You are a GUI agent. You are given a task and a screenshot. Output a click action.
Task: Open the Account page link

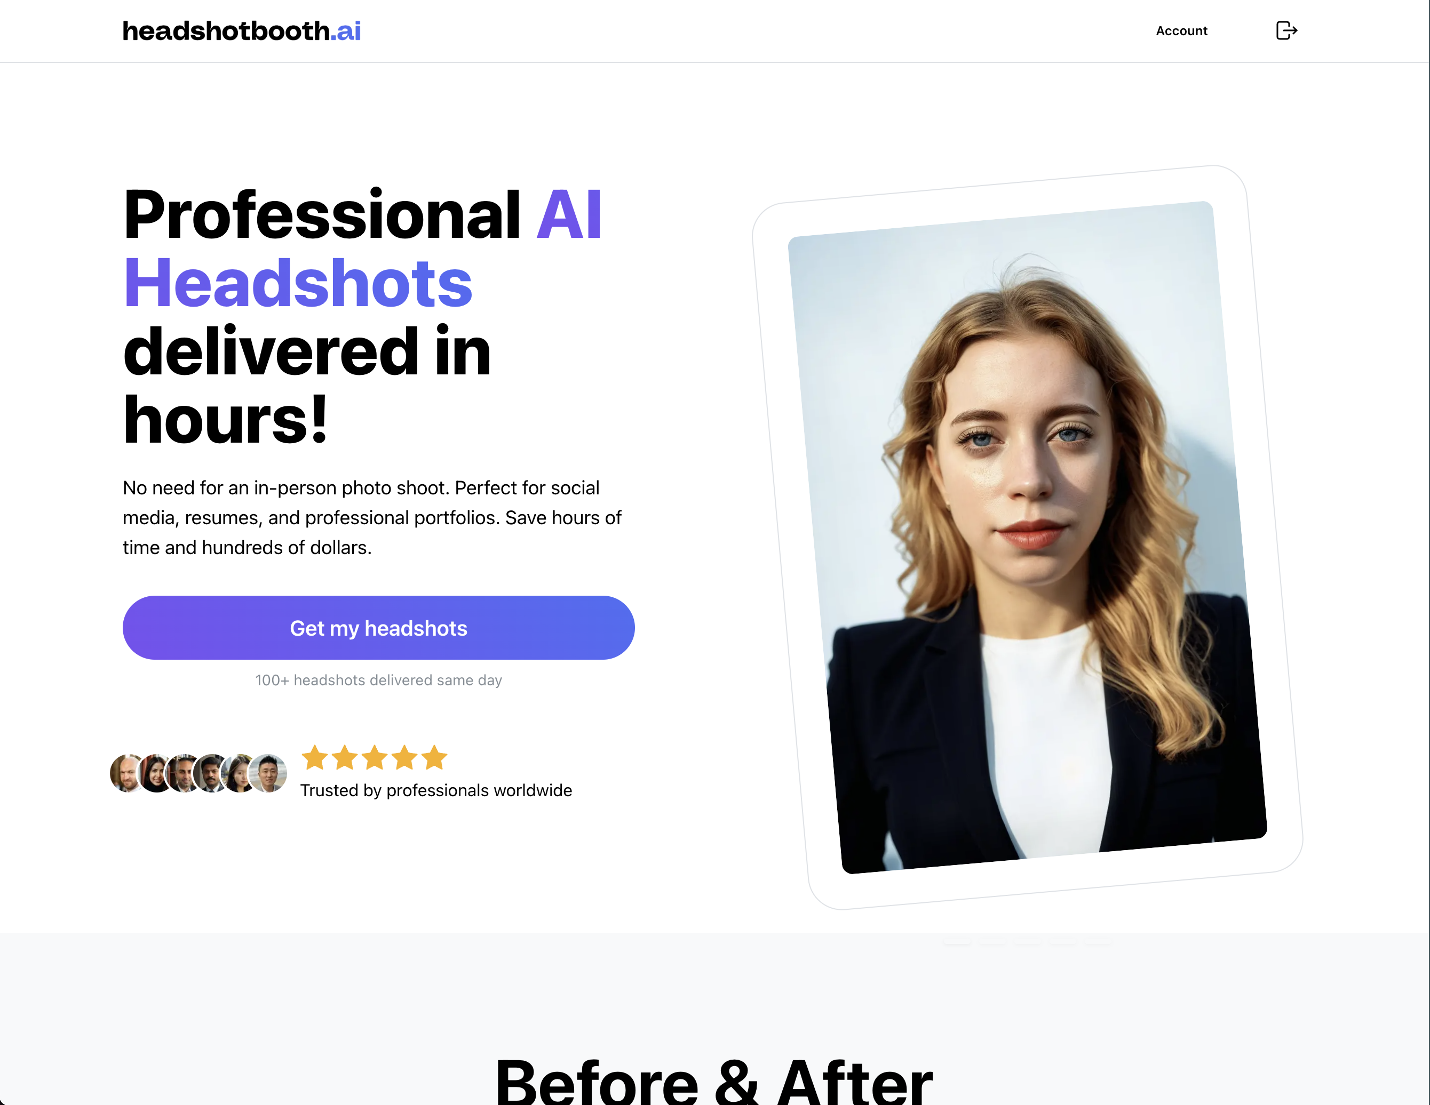click(1181, 31)
